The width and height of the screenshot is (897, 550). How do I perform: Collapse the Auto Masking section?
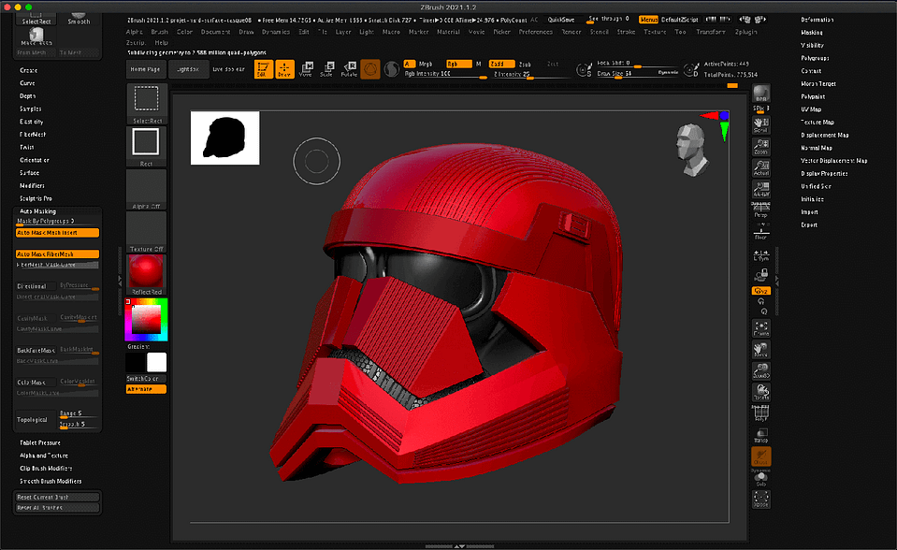[x=37, y=211]
